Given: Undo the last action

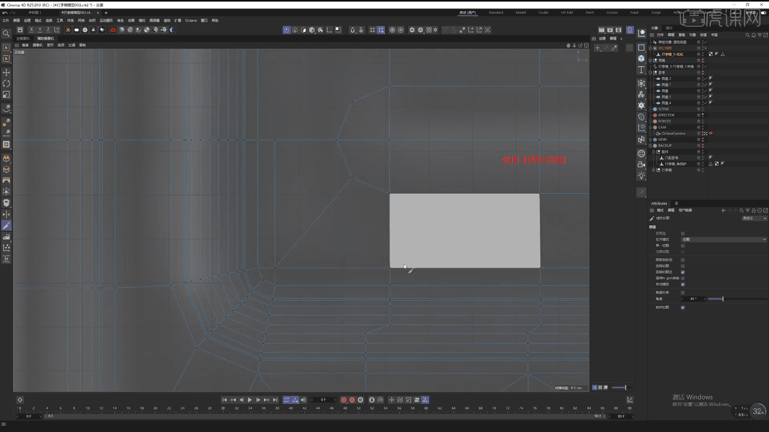Looking at the screenshot, I should (x=5, y=13).
